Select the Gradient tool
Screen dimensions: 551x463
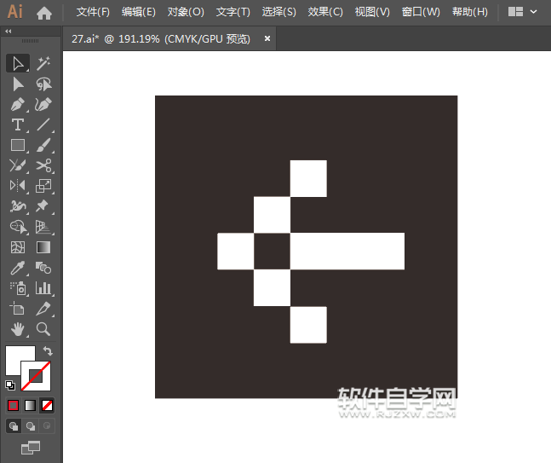43,247
